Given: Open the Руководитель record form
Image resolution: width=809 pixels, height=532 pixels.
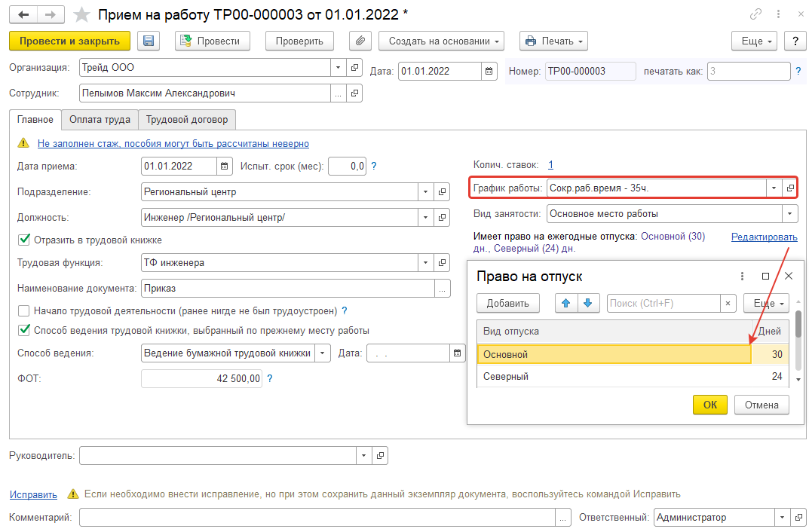Looking at the screenshot, I should [380, 456].
